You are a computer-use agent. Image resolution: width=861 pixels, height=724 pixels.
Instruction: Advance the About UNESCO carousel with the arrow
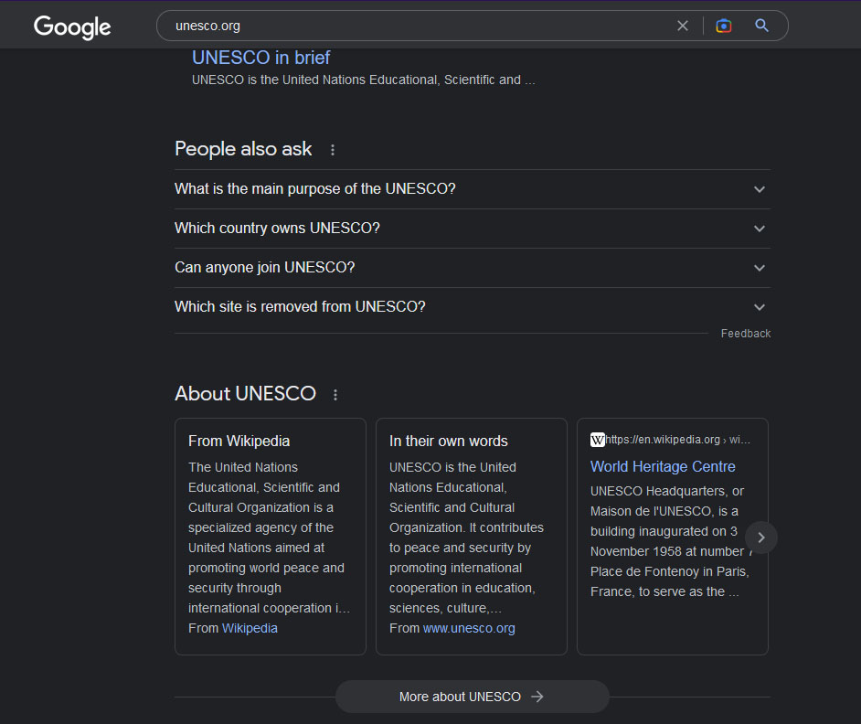[x=761, y=538]
